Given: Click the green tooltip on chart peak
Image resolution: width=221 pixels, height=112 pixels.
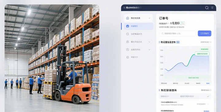Looking at the screenshot, I should (x=202, y=54).
